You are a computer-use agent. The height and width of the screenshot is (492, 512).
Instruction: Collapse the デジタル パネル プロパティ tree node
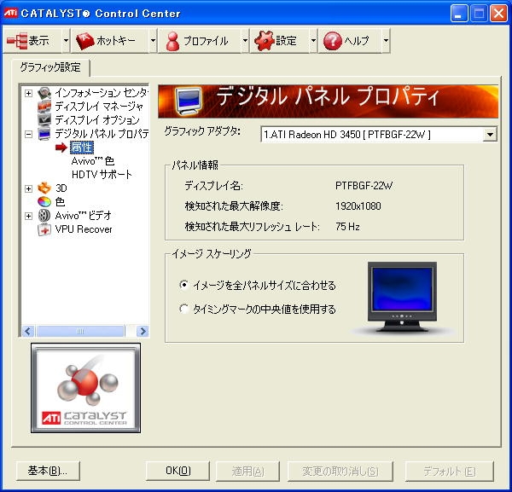(x=29, y=134)
